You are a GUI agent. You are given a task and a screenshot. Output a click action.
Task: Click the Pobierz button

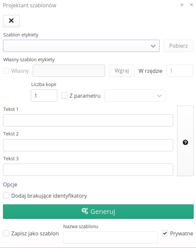[178, 46]
